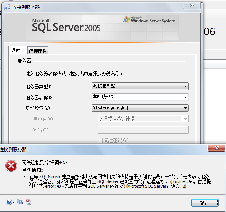This screenshot has width=226, height=212.
Task: Copy error message text icon
Action: (20, 202)
